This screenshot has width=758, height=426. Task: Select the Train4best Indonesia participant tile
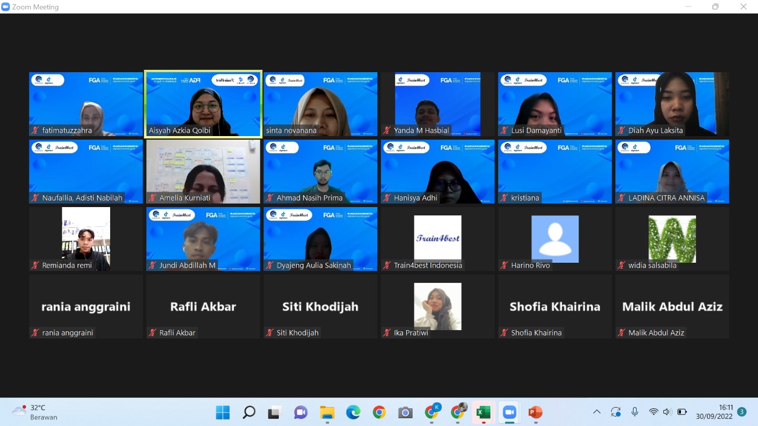(438, 239)
